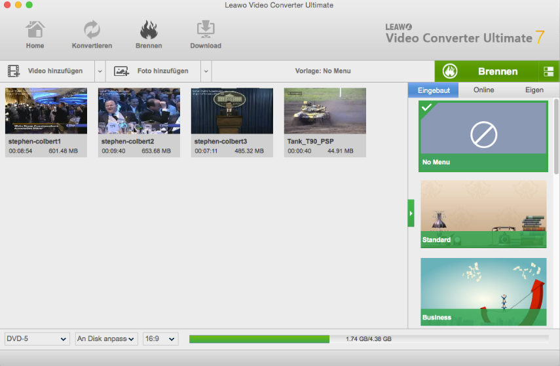Select the Standard menu template
The height and width of the screenshot is (366, 560).
(483, 214)
